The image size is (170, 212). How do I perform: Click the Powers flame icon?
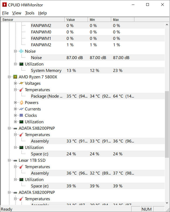click(21, 103)
